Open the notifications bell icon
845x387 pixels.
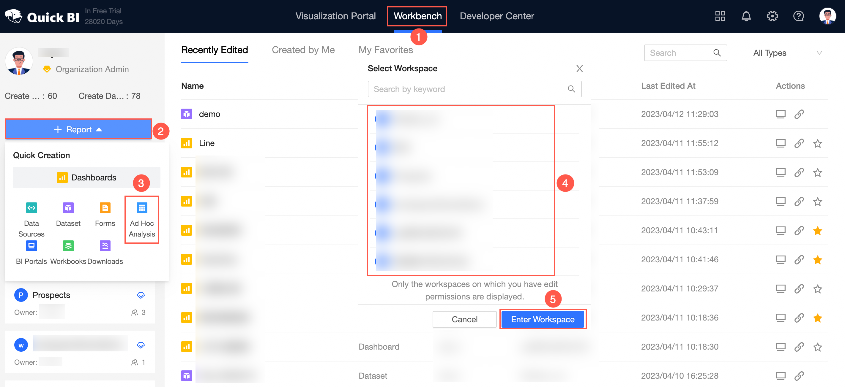(x=746, y=16)
